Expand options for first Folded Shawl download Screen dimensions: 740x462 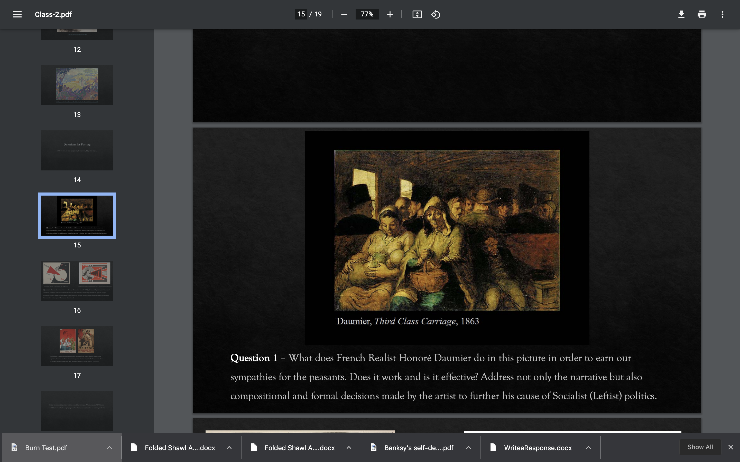[229, 448]
